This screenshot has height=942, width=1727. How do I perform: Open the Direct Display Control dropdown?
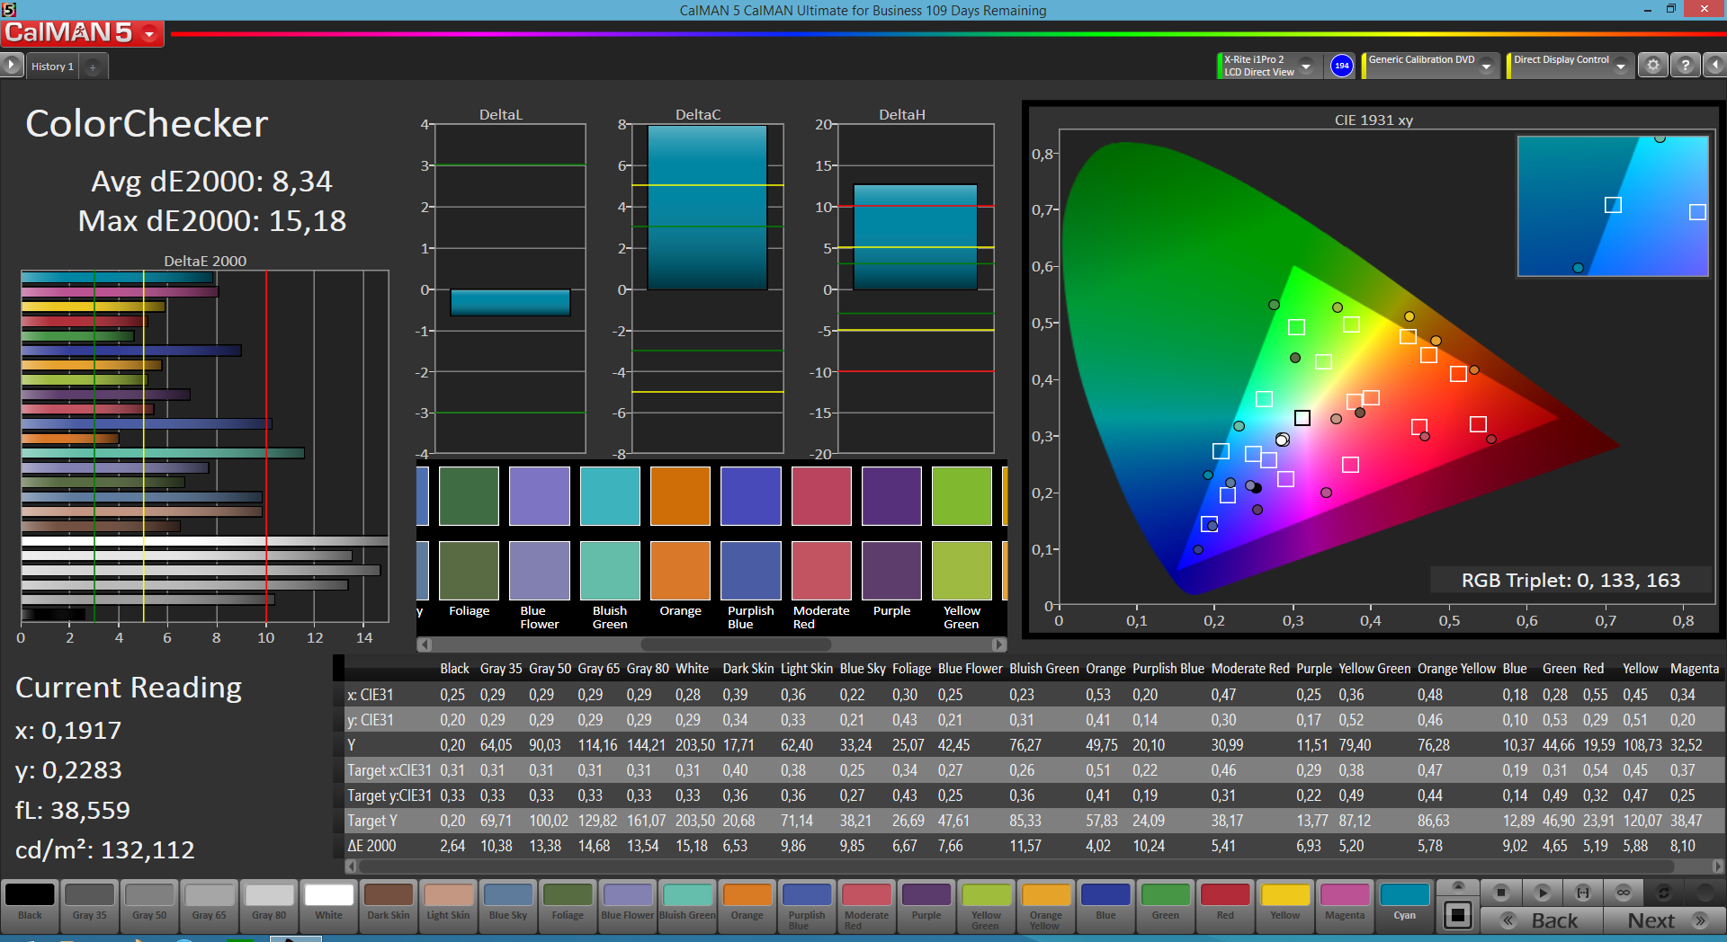(x=1621, y=67)
